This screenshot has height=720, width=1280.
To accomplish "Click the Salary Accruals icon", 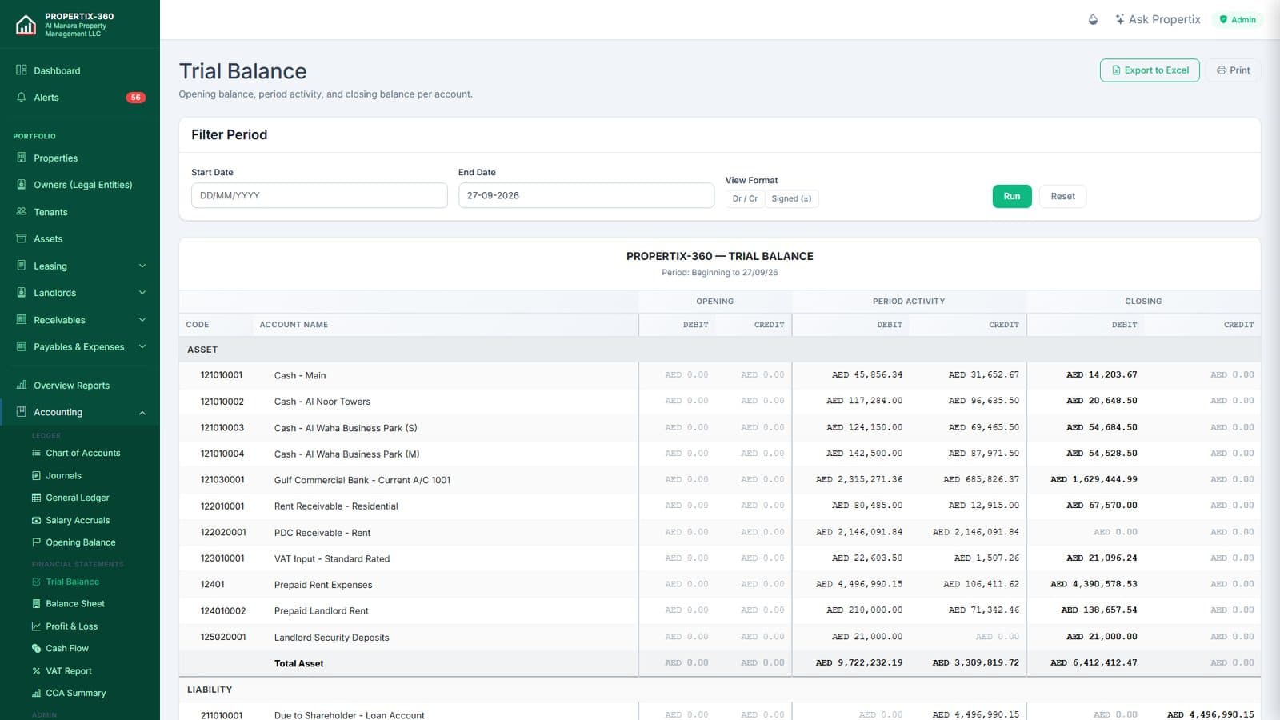I will coord(36,520).
